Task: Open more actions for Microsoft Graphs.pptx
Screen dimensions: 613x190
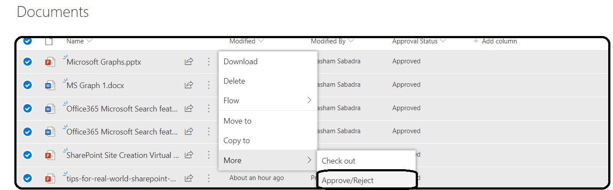Action: point(209,62)
